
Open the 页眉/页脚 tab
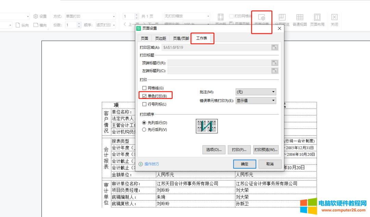(181, 38)
